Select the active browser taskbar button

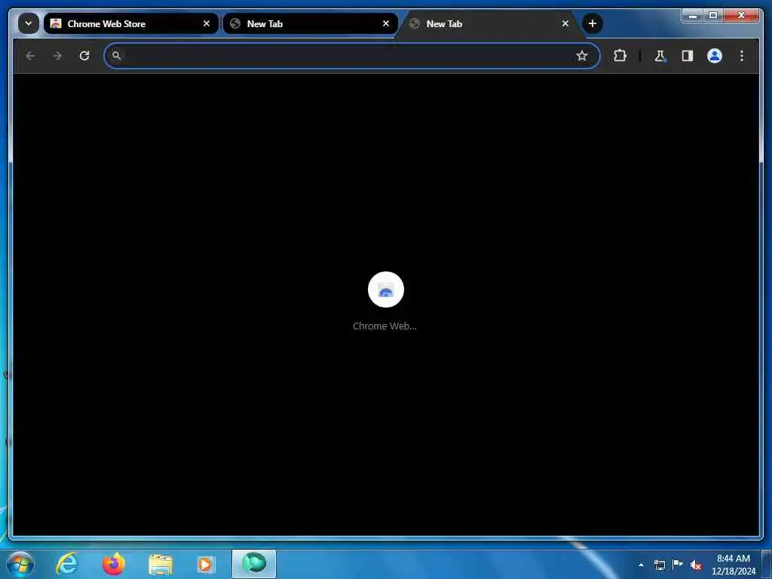click(x=254, y=564)
